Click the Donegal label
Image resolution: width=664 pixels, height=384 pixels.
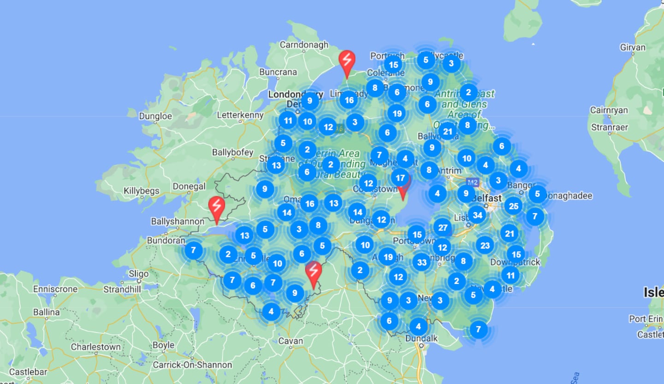pyautogui.click(x=189, y=186)
